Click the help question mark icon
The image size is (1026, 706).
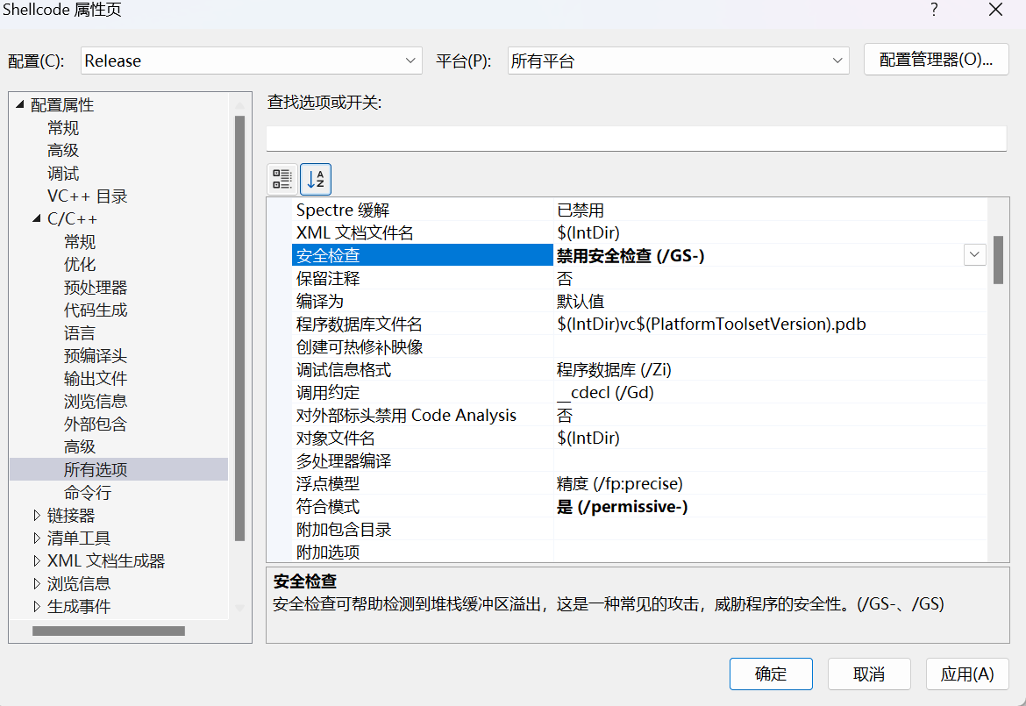click(x=934, y=11)
